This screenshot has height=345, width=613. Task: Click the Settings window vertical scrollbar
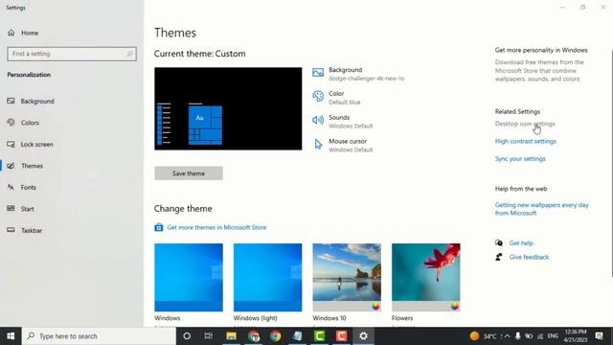click(x=611, y=163)
